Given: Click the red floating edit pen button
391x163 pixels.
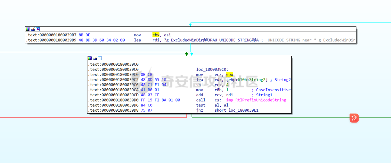Looking at the screenshot, I should point(354,118).
